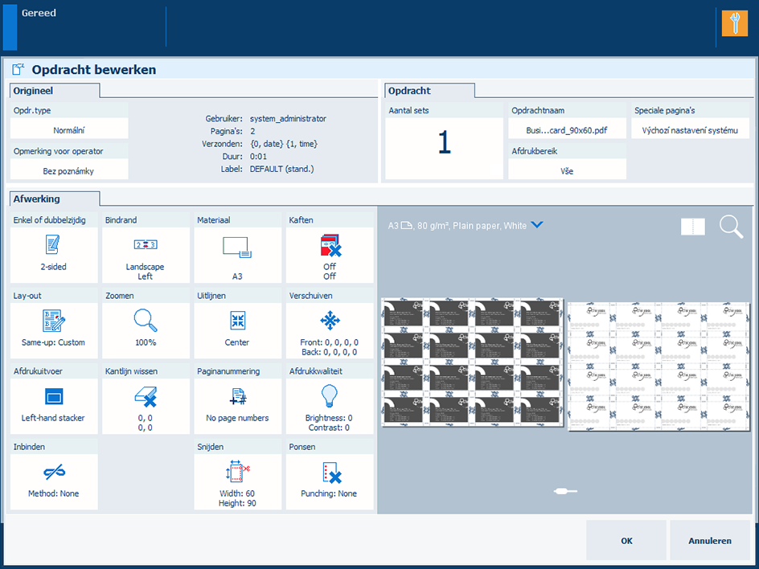Switch to the Afwerking tab

pyautogui.click(x=53, y=199)
